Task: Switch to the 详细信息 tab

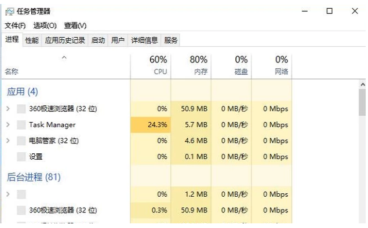Action: [x=144, y=41]
